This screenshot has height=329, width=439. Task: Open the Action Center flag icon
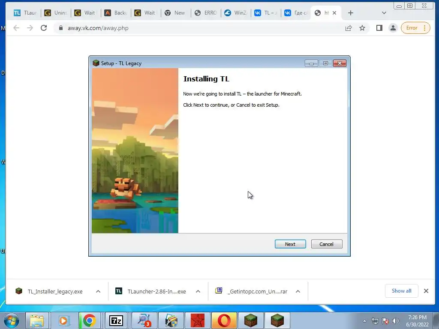click(385, 321)
